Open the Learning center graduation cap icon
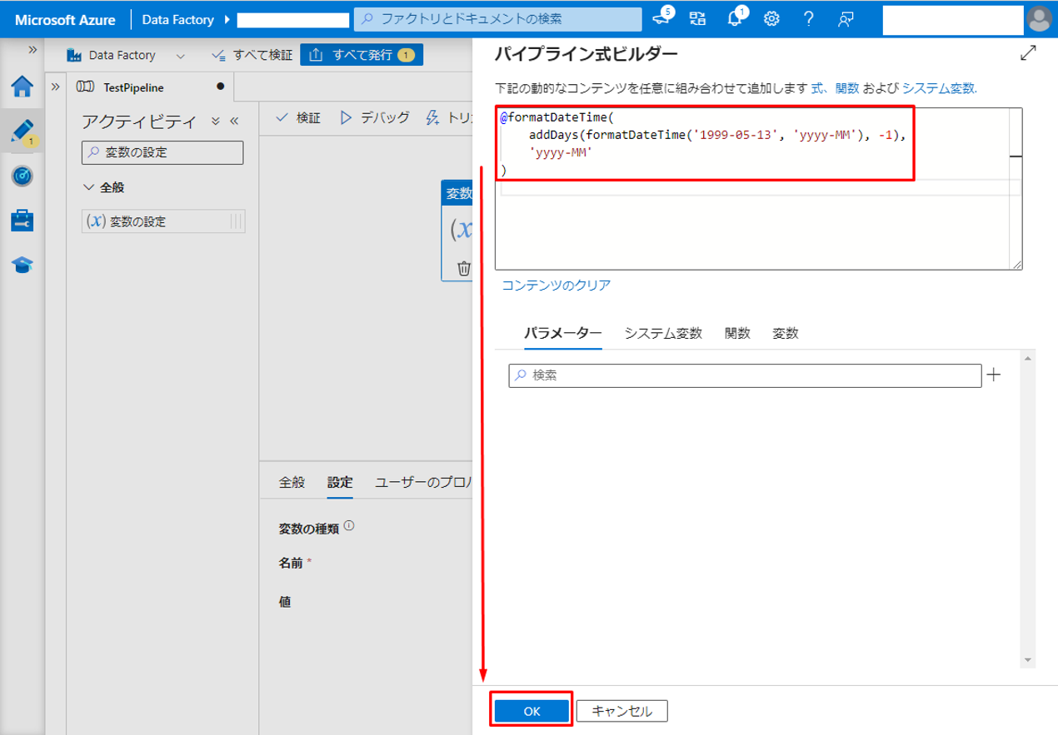 [x=22, y=265]
